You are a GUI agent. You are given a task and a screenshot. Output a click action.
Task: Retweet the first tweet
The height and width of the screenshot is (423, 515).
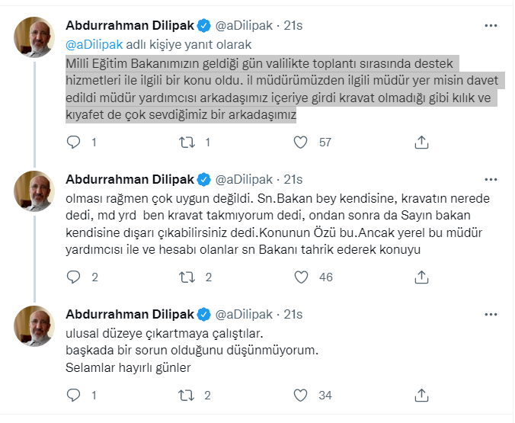(x=185, y=142)
